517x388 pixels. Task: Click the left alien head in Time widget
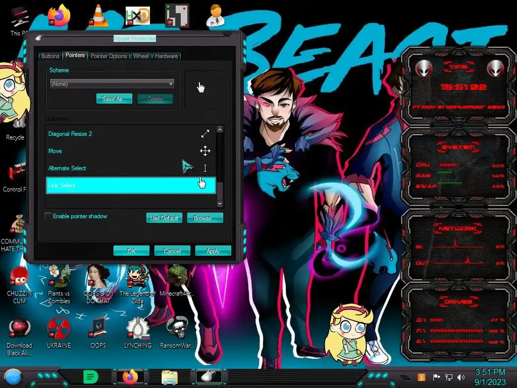click(x=424, y=68)
